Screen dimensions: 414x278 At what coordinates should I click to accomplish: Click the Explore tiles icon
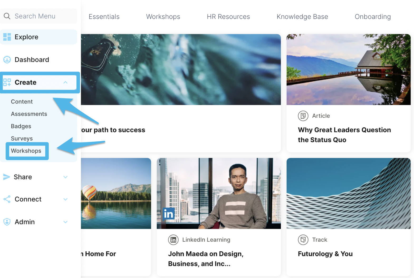click(x=7, y=37)
